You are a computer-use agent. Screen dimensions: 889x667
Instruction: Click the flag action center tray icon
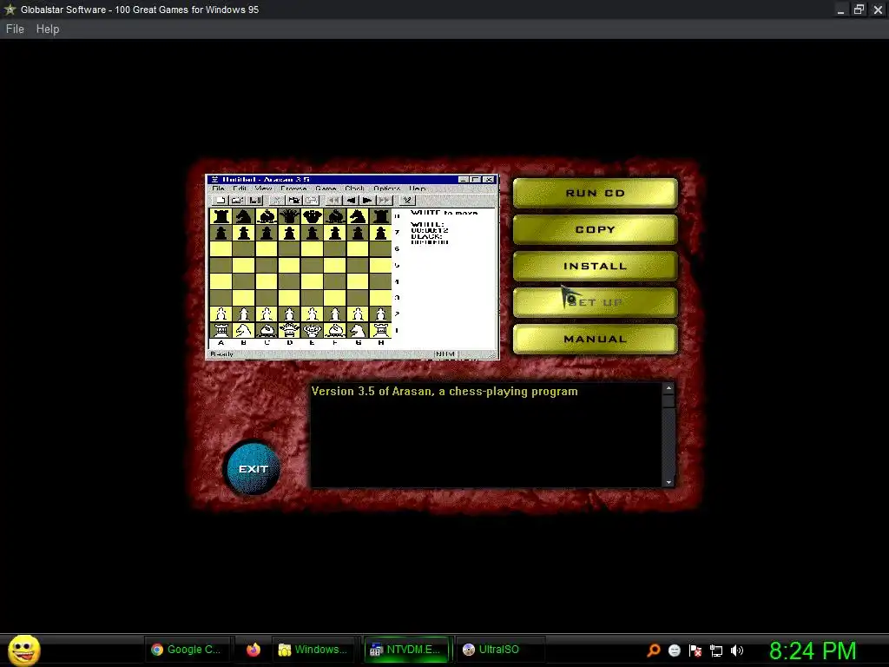tap(695, 650)
